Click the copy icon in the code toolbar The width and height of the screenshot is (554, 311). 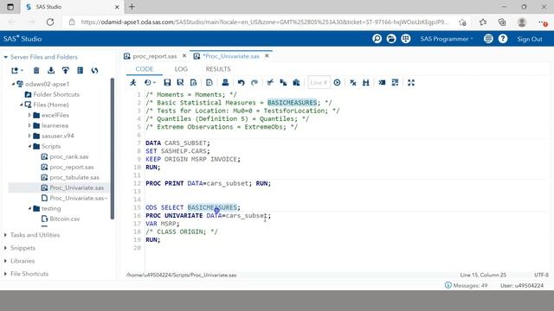(283, 83)
